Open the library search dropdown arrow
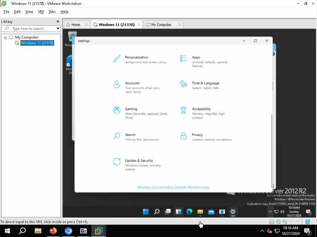 point(58,29)
